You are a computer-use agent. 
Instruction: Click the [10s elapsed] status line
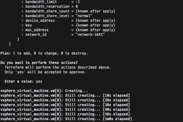pos(65,95)
